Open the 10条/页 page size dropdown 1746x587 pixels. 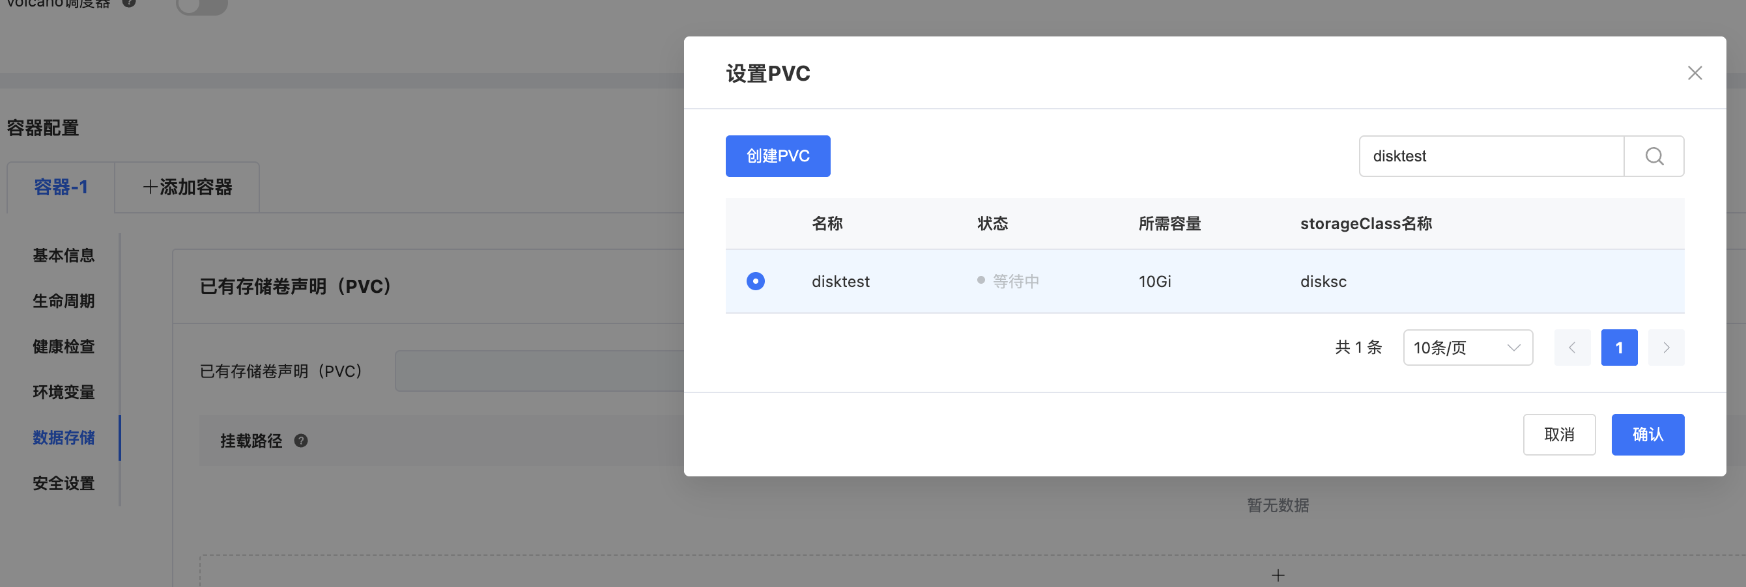(x=1467, y=348)
